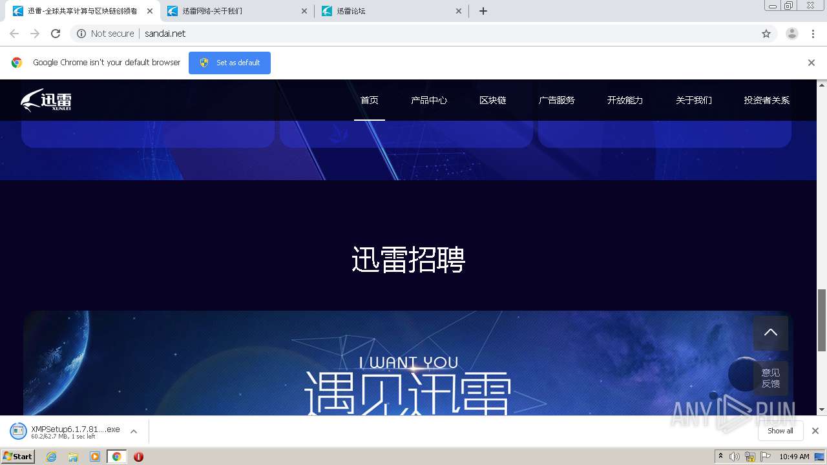
Task: Open the 广告服务 navigation item
Action: [557, 100]
